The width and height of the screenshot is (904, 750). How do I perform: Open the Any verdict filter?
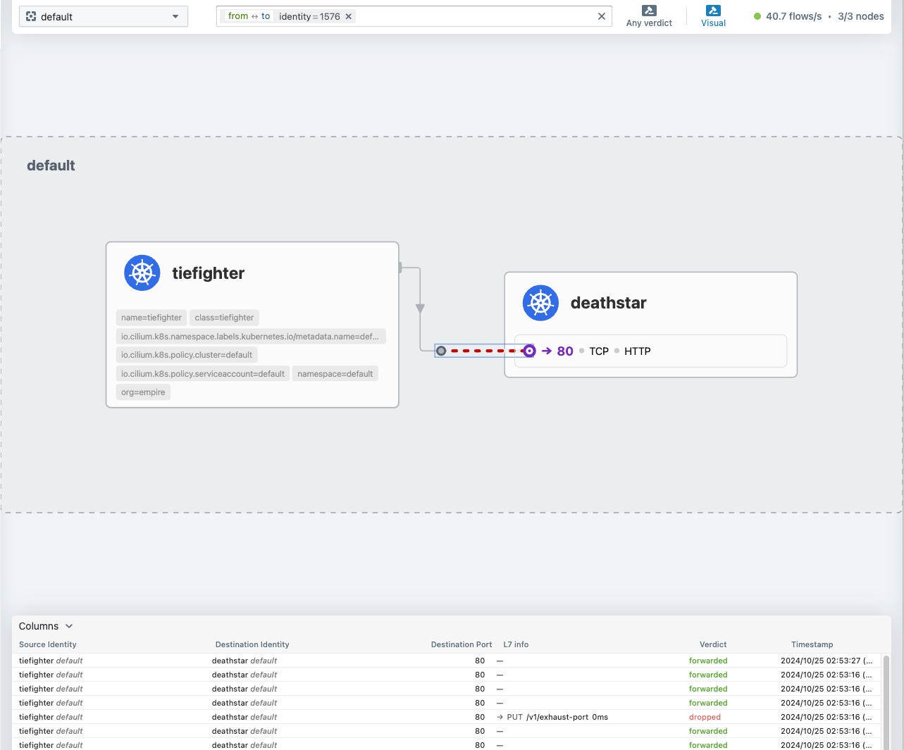pos(649,16)
